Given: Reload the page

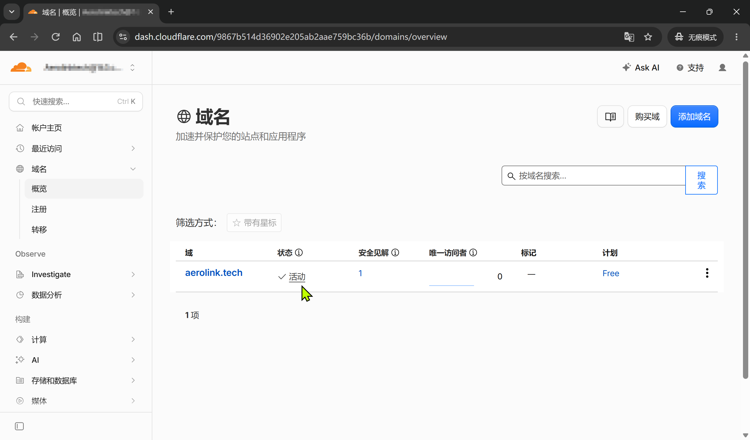Looking at the screenshot, I should pyautogui.click(x=56, y=37).
